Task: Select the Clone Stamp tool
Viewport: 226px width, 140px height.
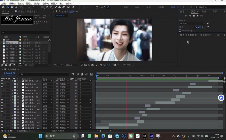Action: pos(60,7)
